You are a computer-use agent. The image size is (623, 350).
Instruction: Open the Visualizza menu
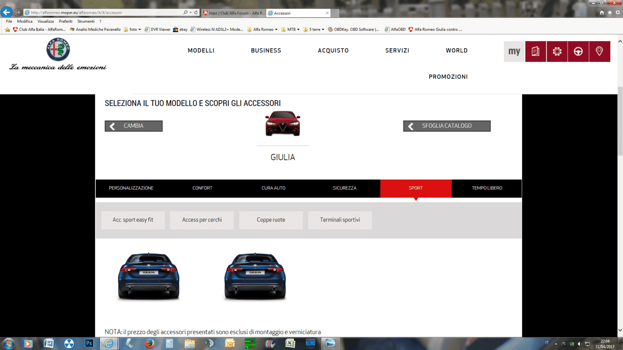[46, 21]
